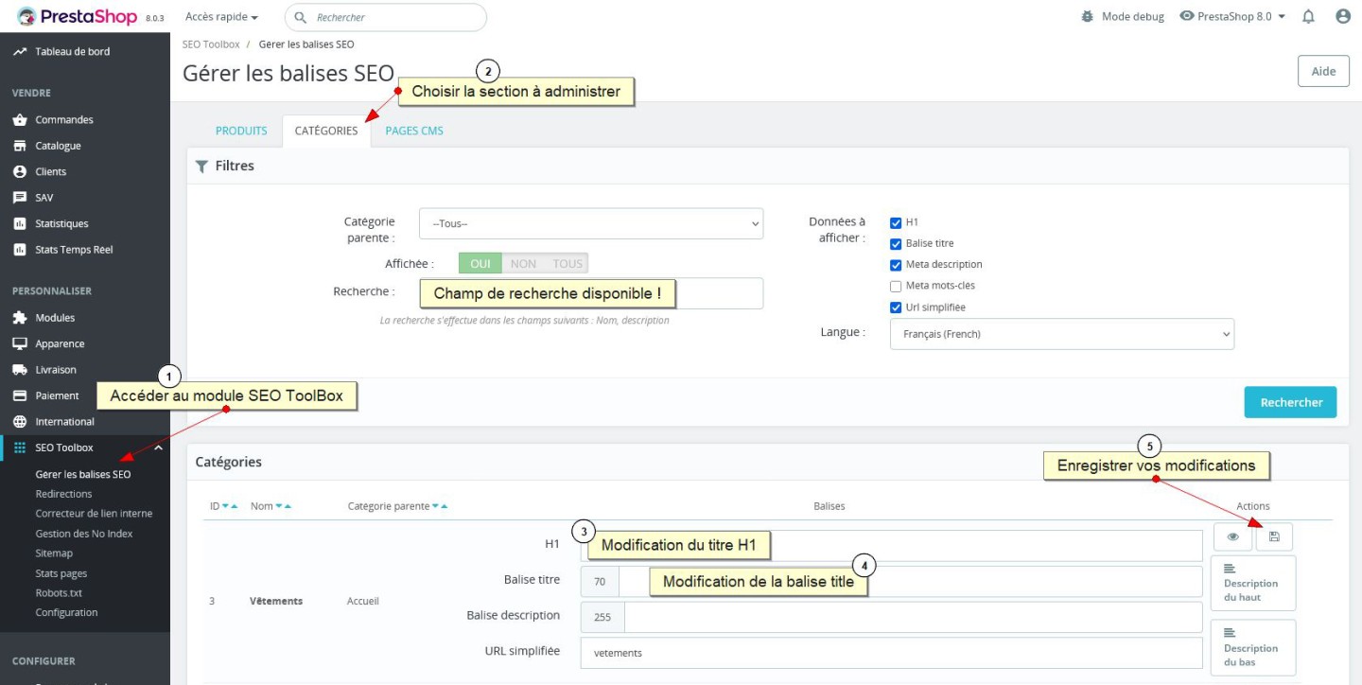This screenshot has width=1362, height=685.
Task: Switch to the PRODUITS tab
Action: tap(241, 131)
